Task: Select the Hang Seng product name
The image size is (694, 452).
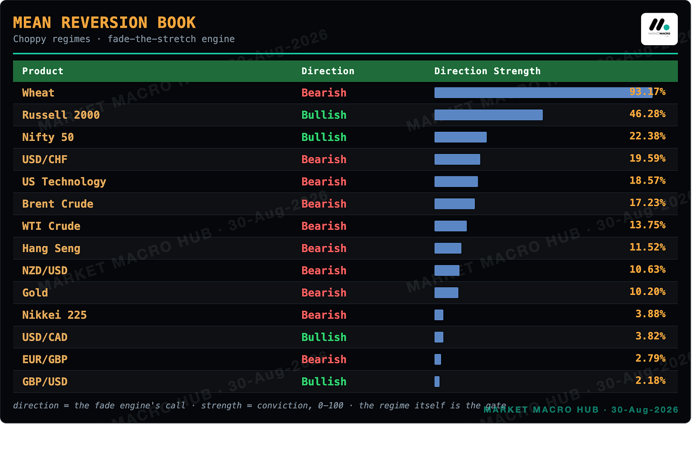Action: (x=51, y=248)
